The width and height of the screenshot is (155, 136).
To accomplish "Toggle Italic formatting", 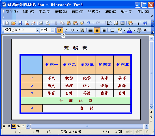I will [66, 30].
